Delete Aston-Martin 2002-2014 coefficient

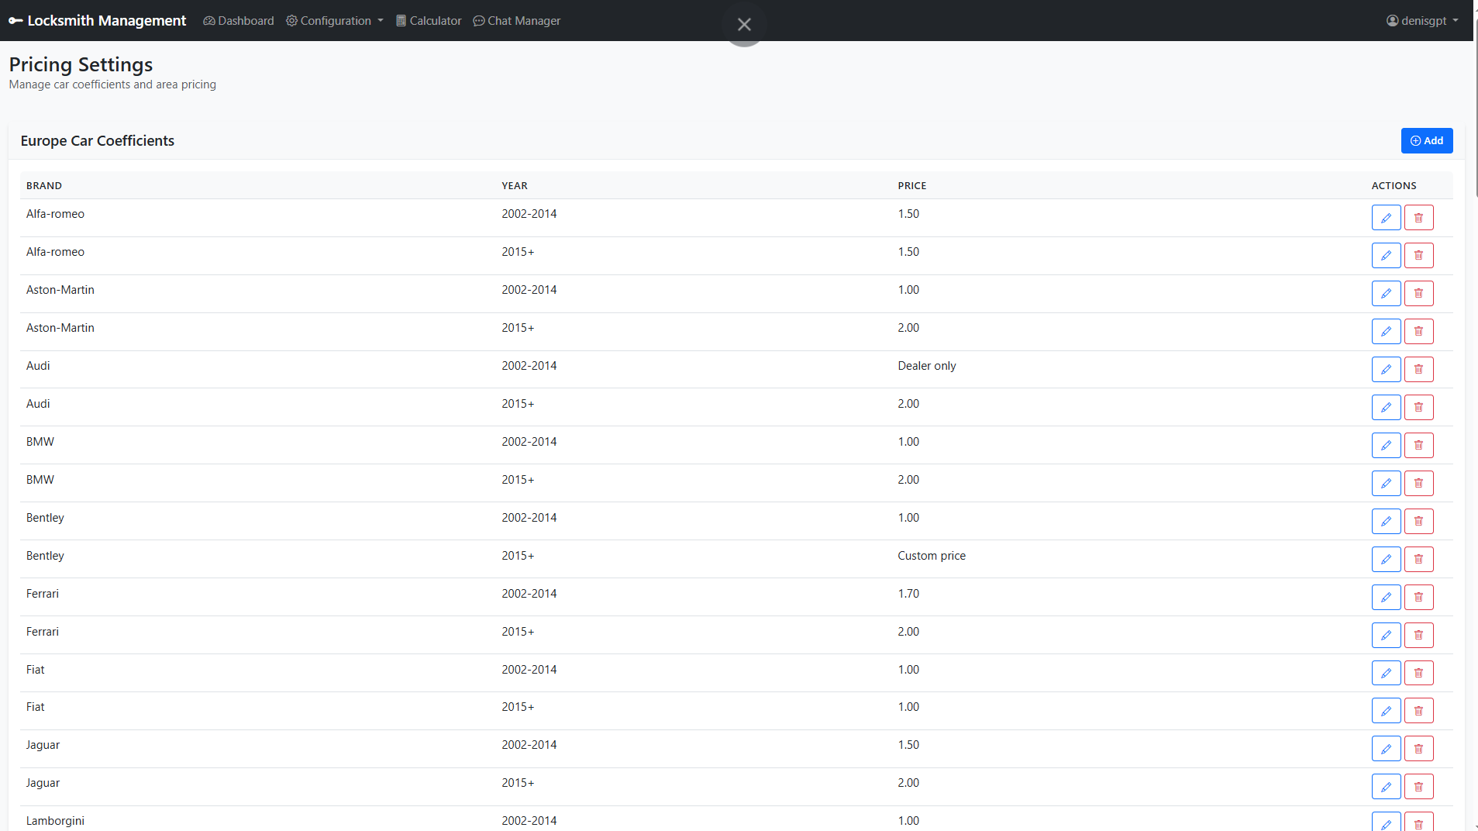click(x=1418, y=294)
